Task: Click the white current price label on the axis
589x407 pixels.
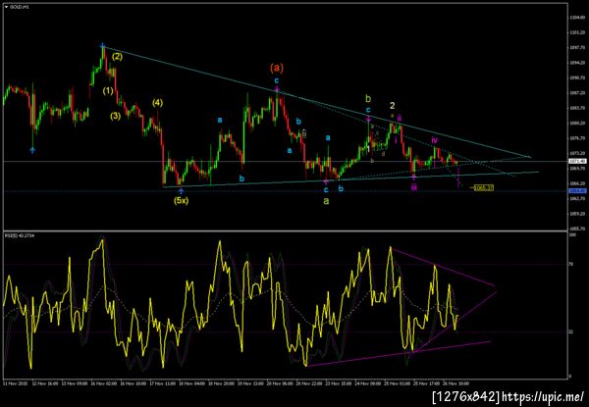Action: (x=578, y=161)
